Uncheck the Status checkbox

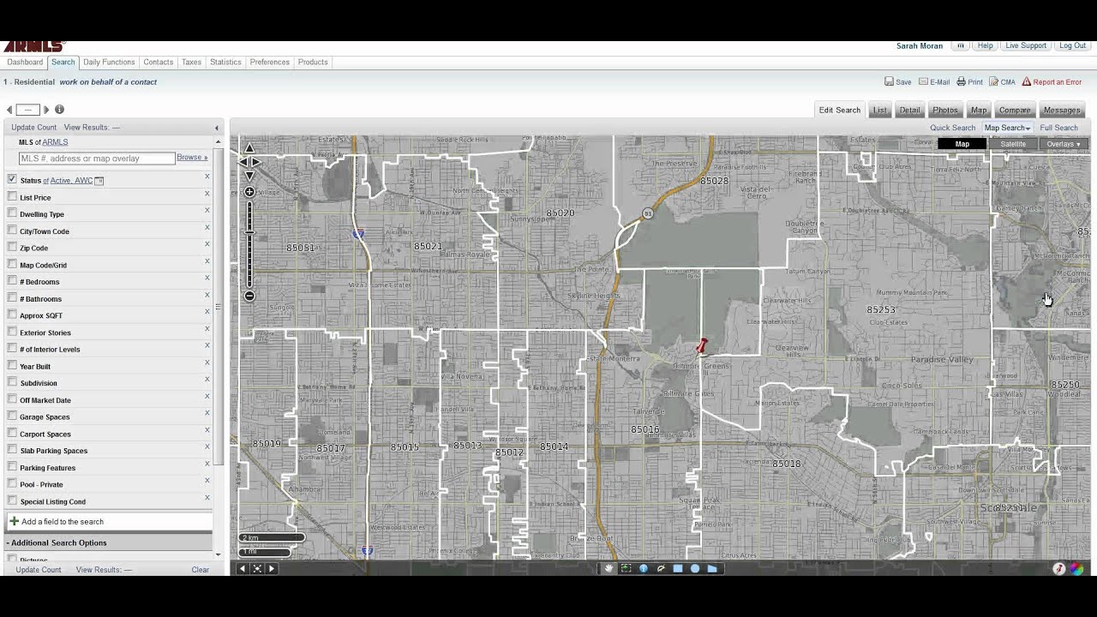click(12, 179)
